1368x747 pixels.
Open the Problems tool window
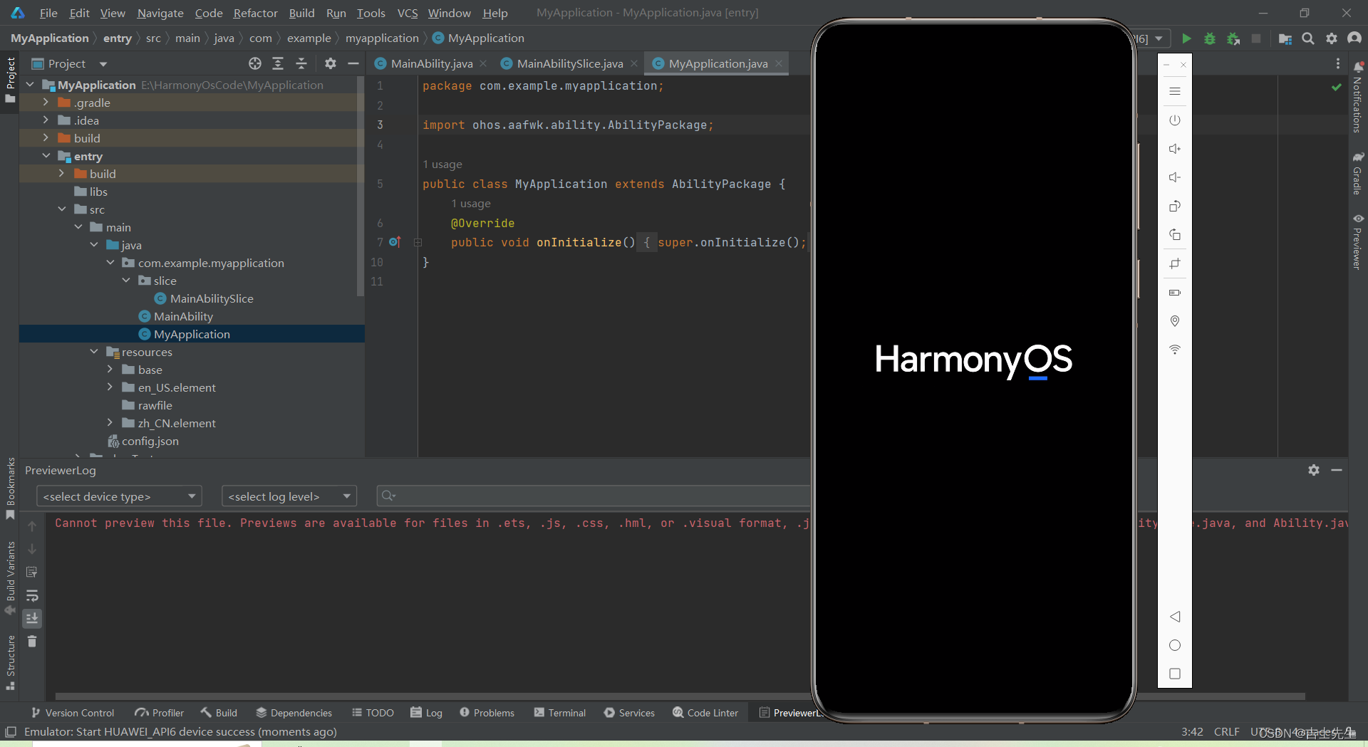point(487,713)
